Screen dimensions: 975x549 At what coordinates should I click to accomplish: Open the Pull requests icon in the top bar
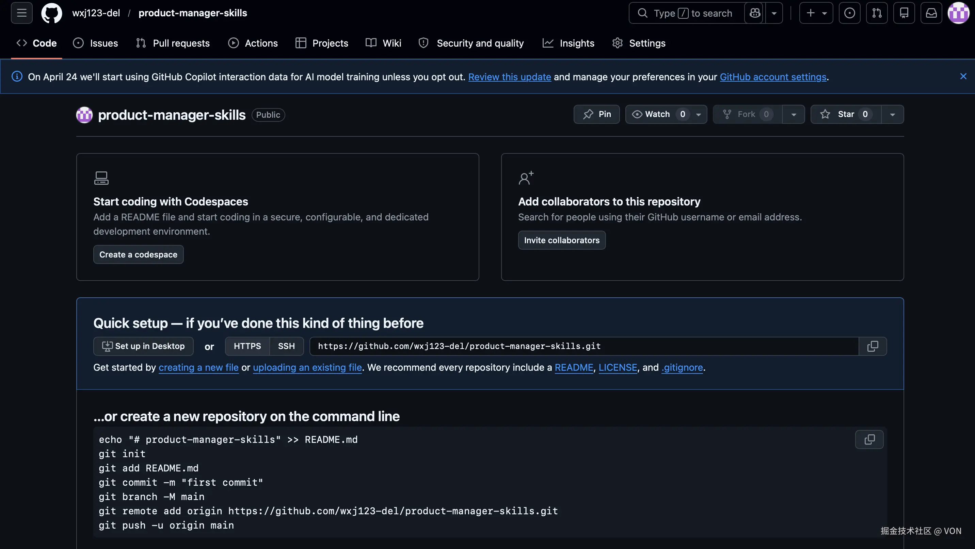point(877,13)
